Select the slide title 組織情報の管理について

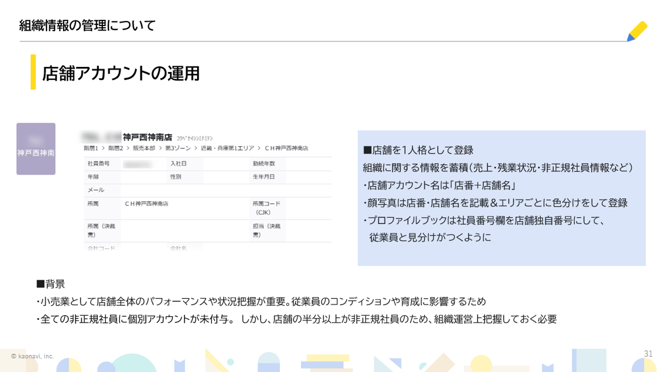pos(87,26)
